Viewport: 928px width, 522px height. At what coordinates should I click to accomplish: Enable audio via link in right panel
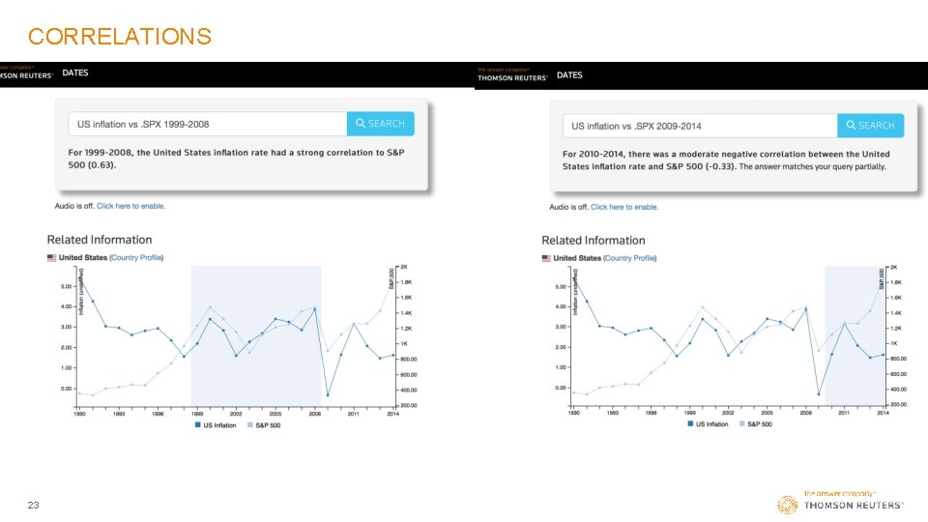coord(624,207)
